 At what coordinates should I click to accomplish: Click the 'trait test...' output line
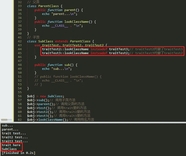tap(14, 133)
